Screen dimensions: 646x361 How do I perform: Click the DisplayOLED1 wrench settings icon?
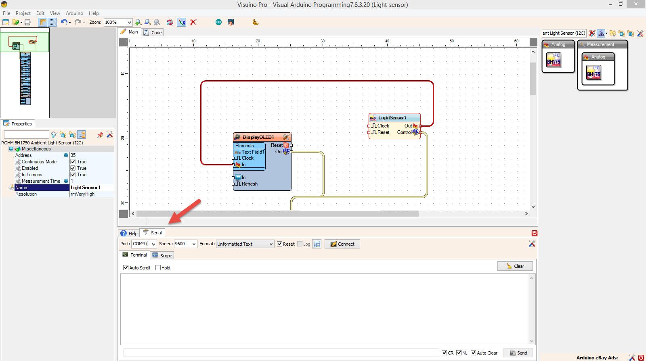point(286,137)
